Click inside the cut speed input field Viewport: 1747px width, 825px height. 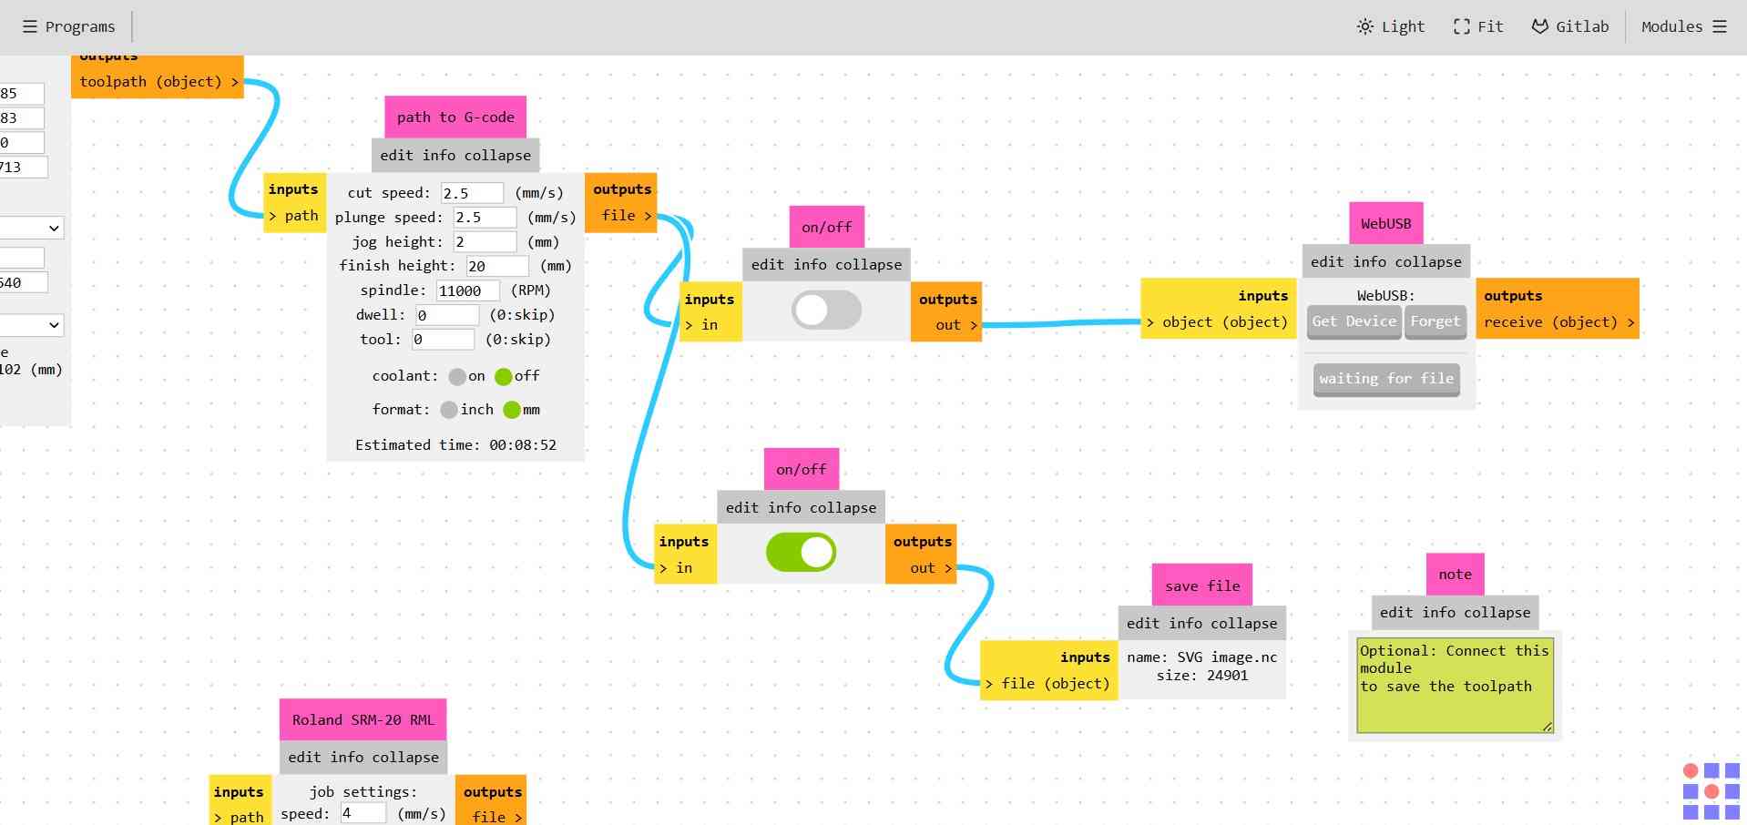pyautogui.click(x=471, y=192)
